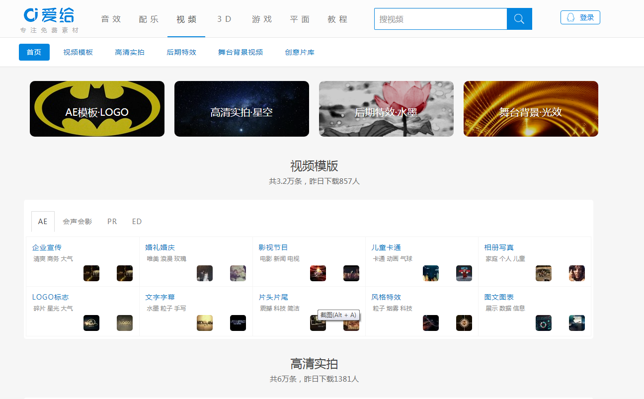Open the 游戏 top navigation item
Viewport: 644px width, 399px height.
coord(262,19)
